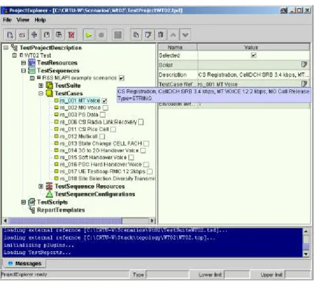The image size is (314, 281).
Task: Select the rs_017 UE Testloop RMC item
Action: click(102, 171)
